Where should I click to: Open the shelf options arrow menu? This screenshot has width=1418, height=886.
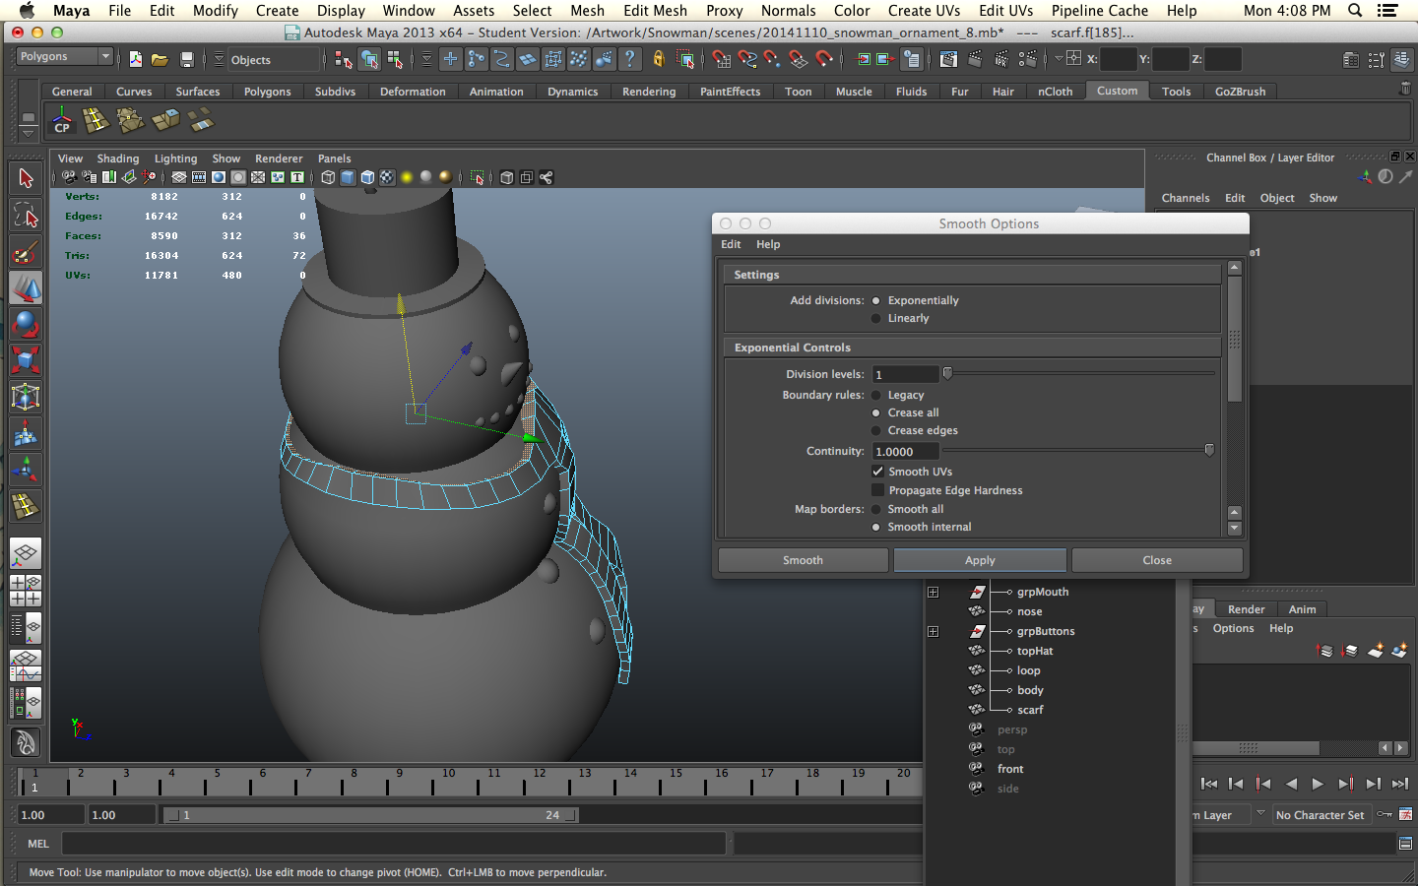point(29,132)
